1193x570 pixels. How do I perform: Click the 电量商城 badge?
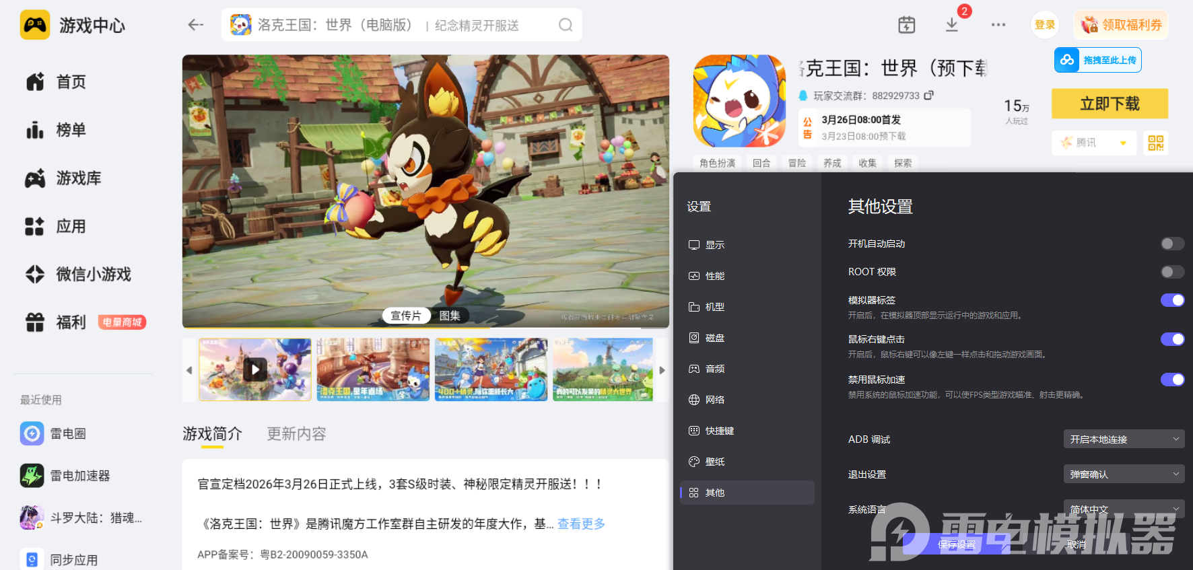122,322
